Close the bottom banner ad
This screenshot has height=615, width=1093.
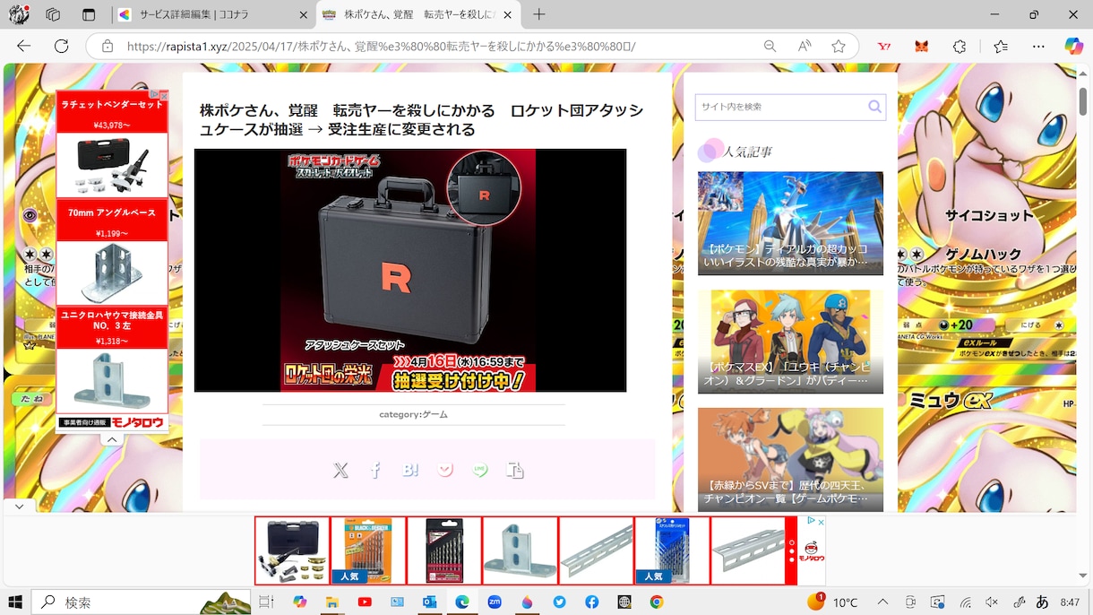[x=820, y=521]
